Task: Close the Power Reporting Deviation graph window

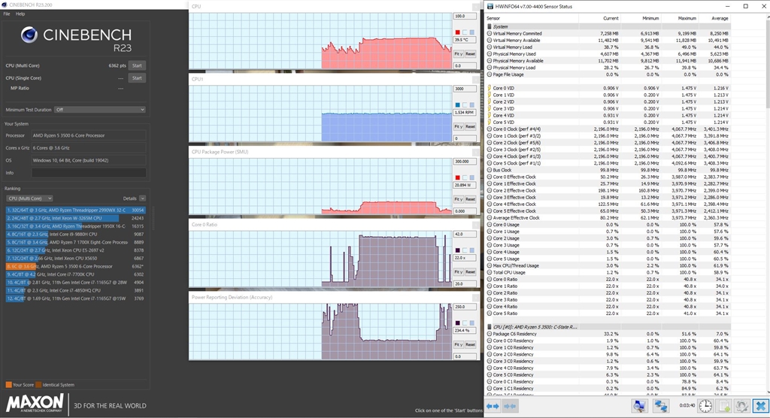Action: tap(476, 297)
